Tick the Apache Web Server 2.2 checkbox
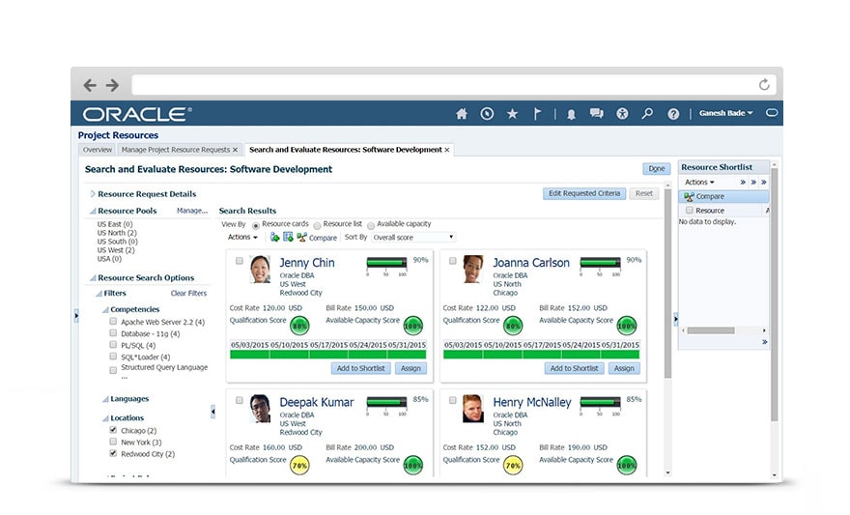The height and width of the screenshot is (515, 850). [x=113, y=321]
